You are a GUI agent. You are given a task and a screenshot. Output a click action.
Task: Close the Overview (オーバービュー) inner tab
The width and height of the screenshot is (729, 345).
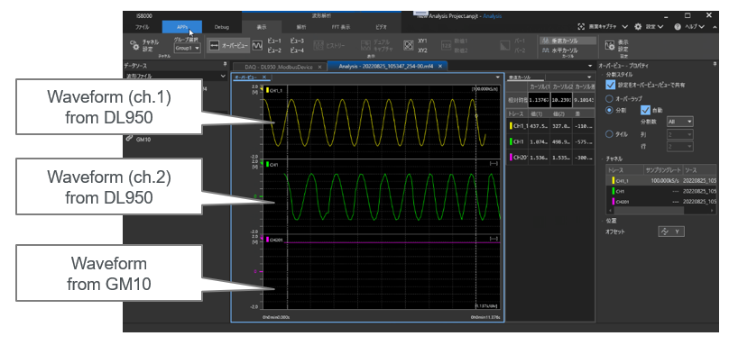[263, 77]
